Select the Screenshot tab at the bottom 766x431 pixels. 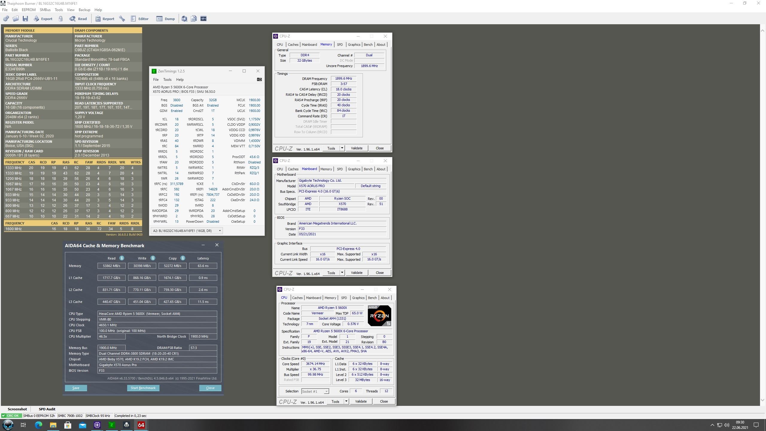click(x=17, y=409)
